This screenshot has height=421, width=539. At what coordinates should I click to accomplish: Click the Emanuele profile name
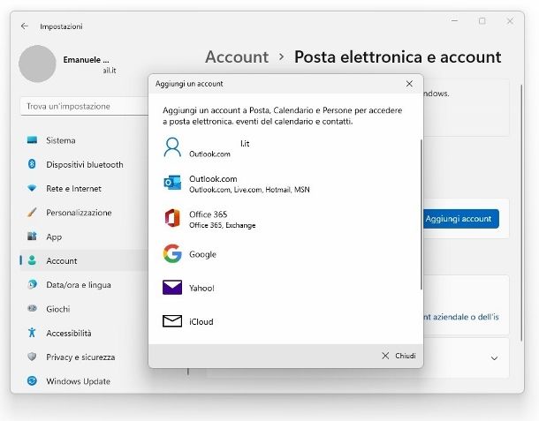[x=86, y=60]
